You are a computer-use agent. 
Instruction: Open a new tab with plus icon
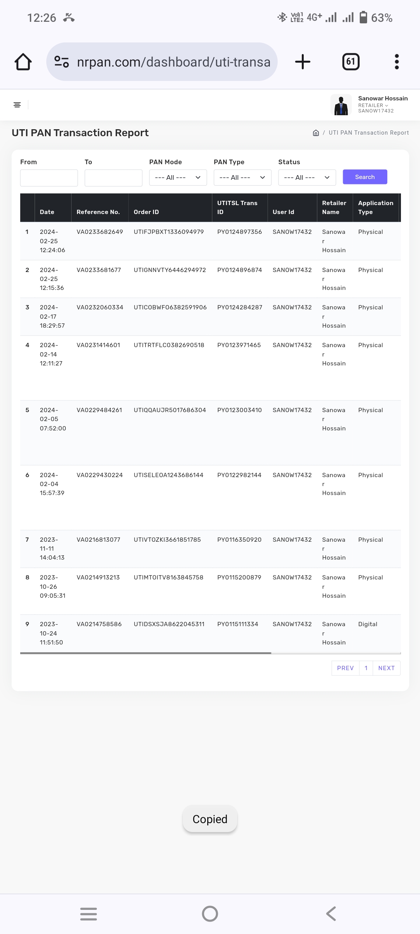[x=303, y=62]
